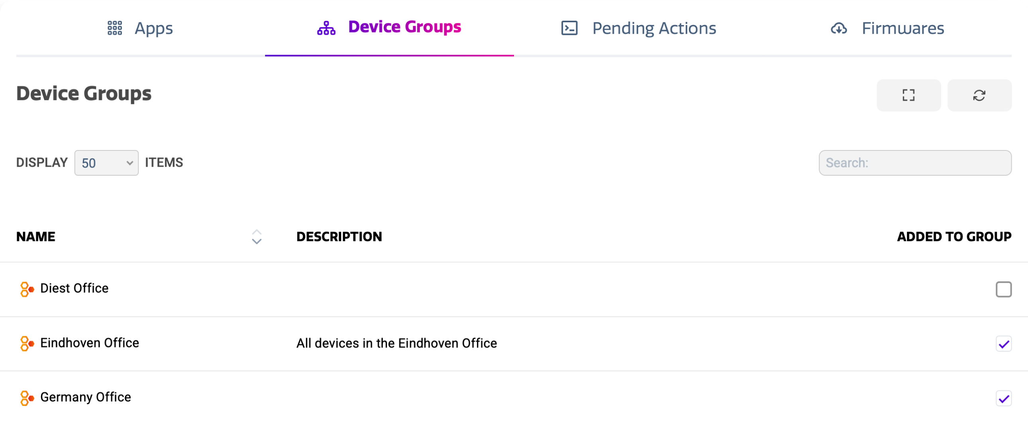Click the Pending Actions terminal icon

tap(569, 28)
